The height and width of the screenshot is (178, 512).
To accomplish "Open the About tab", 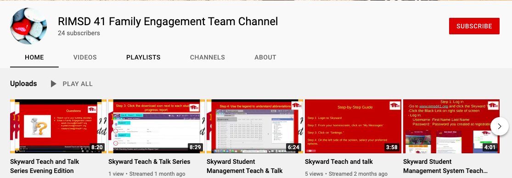I will (x=265, y=57).
